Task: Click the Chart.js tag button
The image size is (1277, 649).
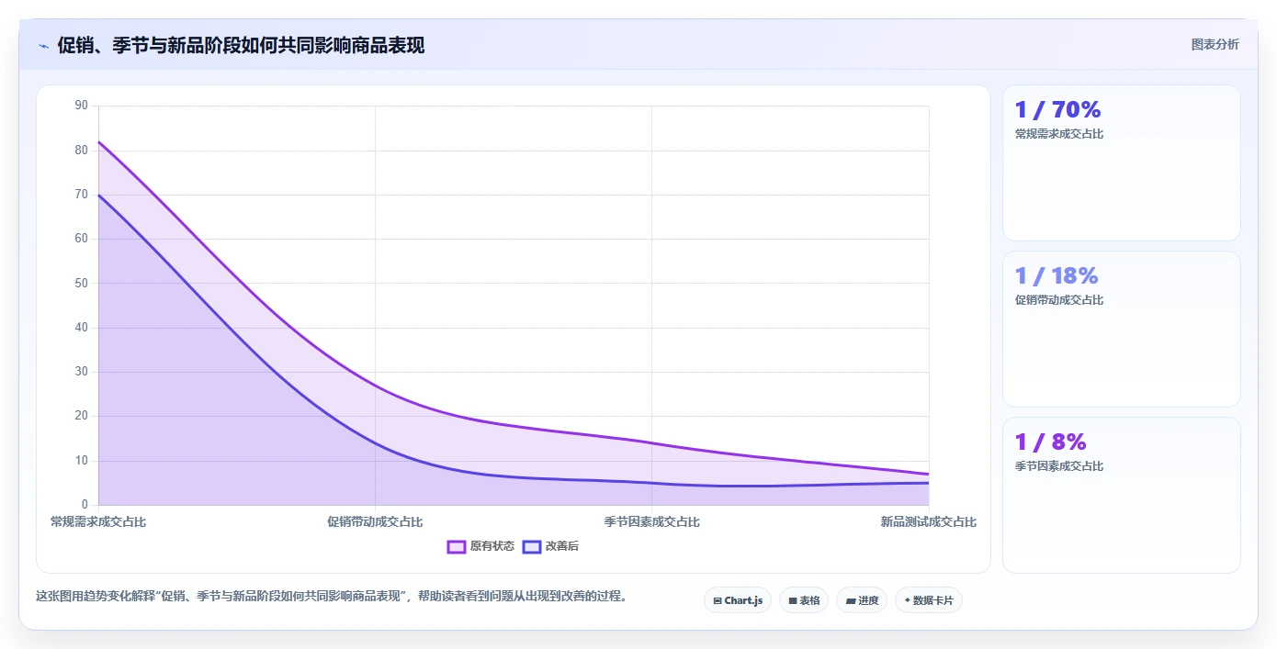Action: tap(738, 600)
